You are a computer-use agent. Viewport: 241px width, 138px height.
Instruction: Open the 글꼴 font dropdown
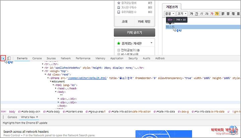point(169,13)
